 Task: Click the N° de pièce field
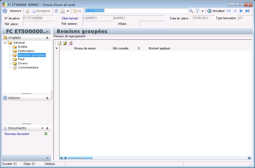click(38, 18)
